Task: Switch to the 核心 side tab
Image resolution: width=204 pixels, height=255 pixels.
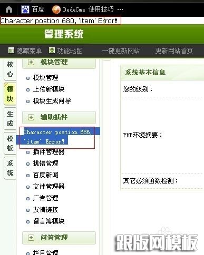Action: tap(10, 69)
